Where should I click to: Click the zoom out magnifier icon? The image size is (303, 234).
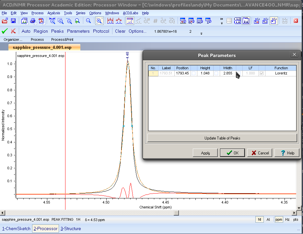pos(88,21)
